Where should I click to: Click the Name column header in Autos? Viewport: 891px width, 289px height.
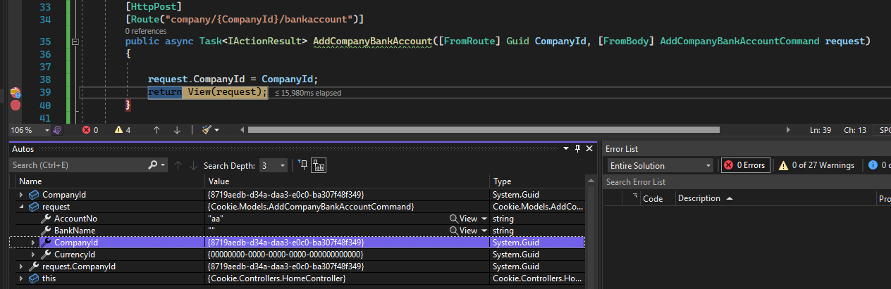click(109, 181)
